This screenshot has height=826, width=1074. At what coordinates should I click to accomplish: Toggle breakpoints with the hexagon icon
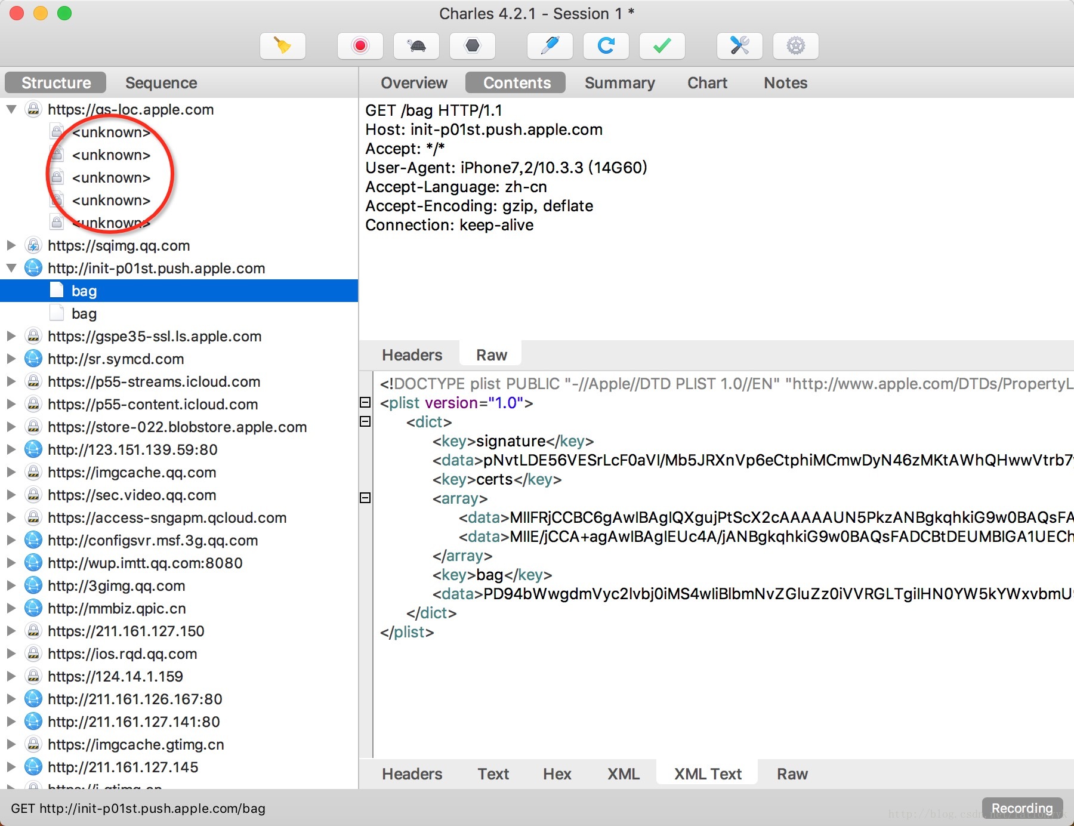[x=473, y=45]
